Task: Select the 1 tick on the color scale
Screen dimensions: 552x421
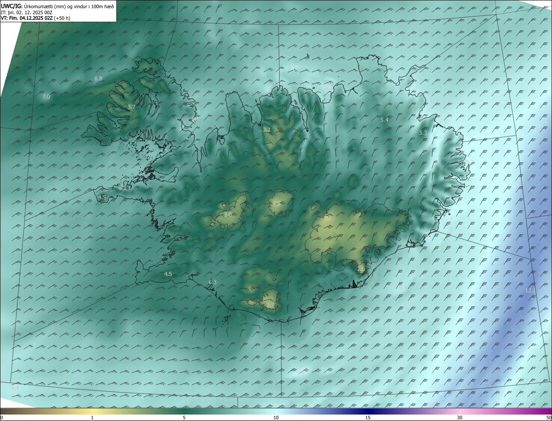Action: (x=92, y=418)
